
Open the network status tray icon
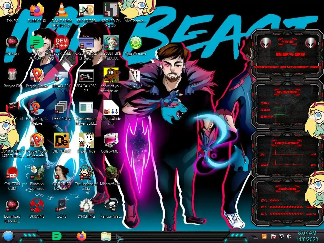pyautogui.click(x=281, y=236)
